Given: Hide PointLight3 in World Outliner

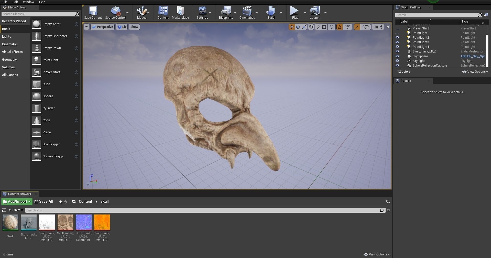Looking at the screenshot, I should [397, 42].
